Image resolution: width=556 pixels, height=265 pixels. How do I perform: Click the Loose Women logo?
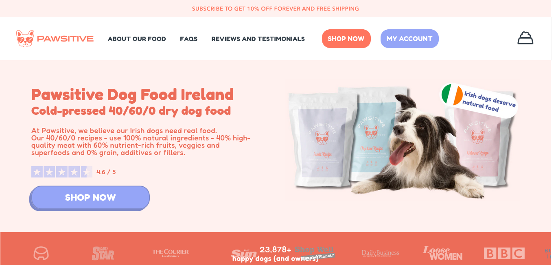[442, 253]
